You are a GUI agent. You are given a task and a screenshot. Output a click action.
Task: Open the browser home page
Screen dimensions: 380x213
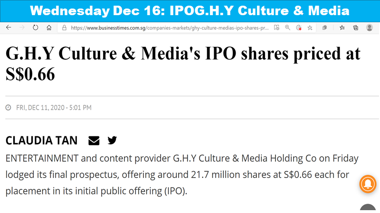49,28
